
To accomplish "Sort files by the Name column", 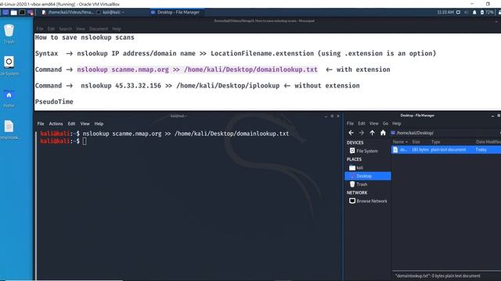I will tap(400, 142).
